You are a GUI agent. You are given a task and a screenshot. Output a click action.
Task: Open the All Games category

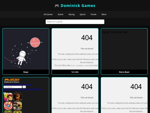click(x=48, y=14)
